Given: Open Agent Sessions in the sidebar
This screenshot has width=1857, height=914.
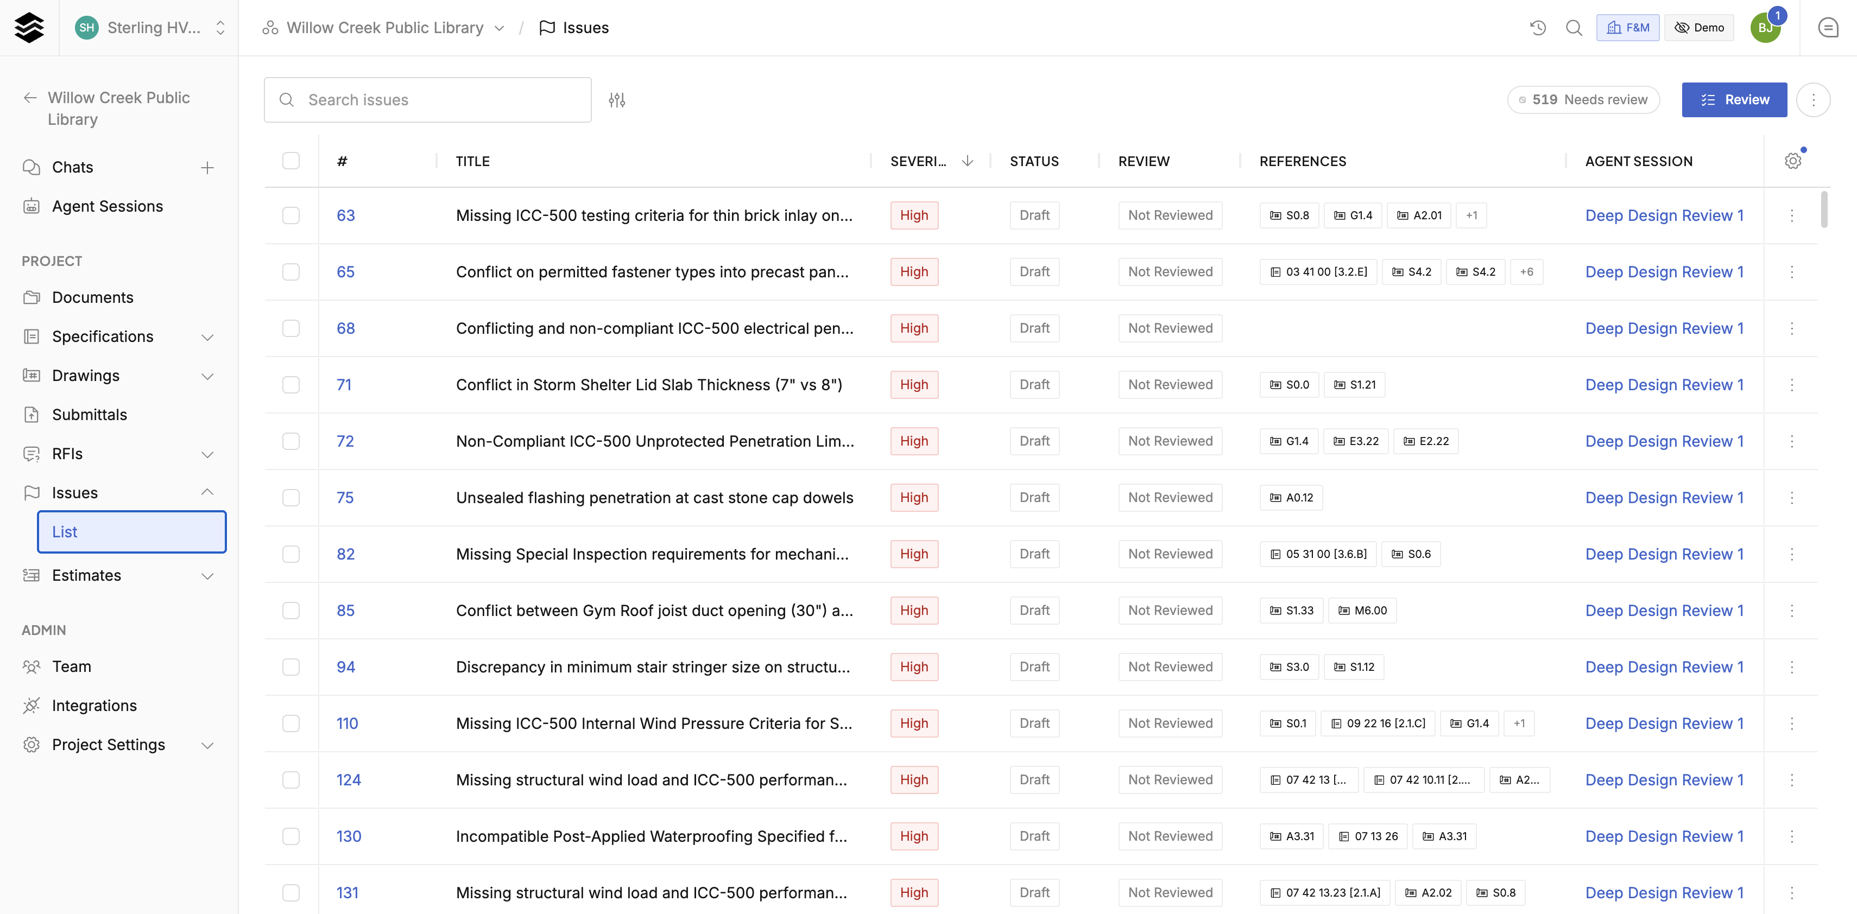Looking at the screenshot, I should [106, 206].
